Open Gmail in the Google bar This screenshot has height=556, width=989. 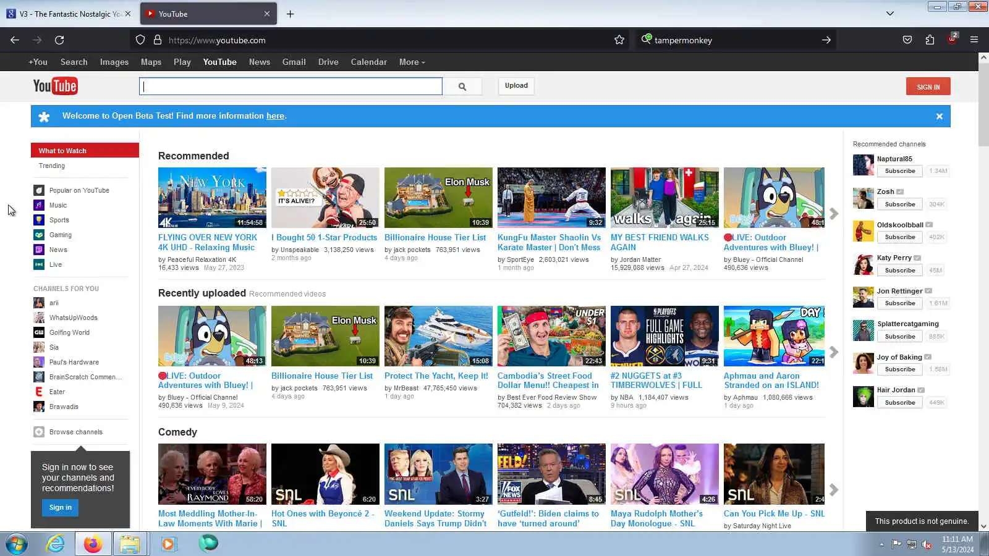[x=294, y=62]
